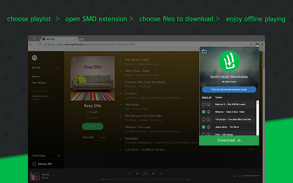Click download icon beside Rihanna track

pyautogui.click(x=209, y=112)
